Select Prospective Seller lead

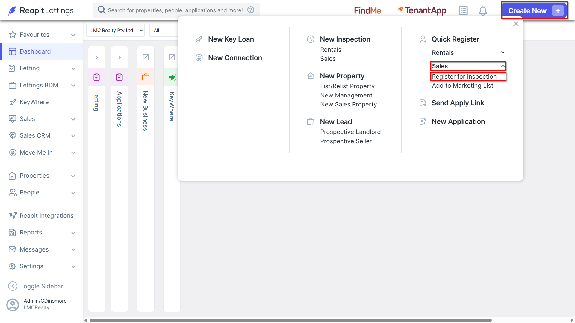pyautogui.click(x=346, y=141)
